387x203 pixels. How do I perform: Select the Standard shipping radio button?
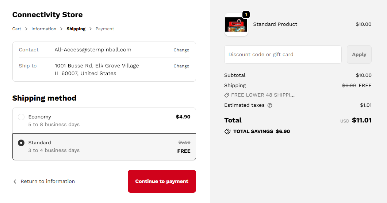21,143
